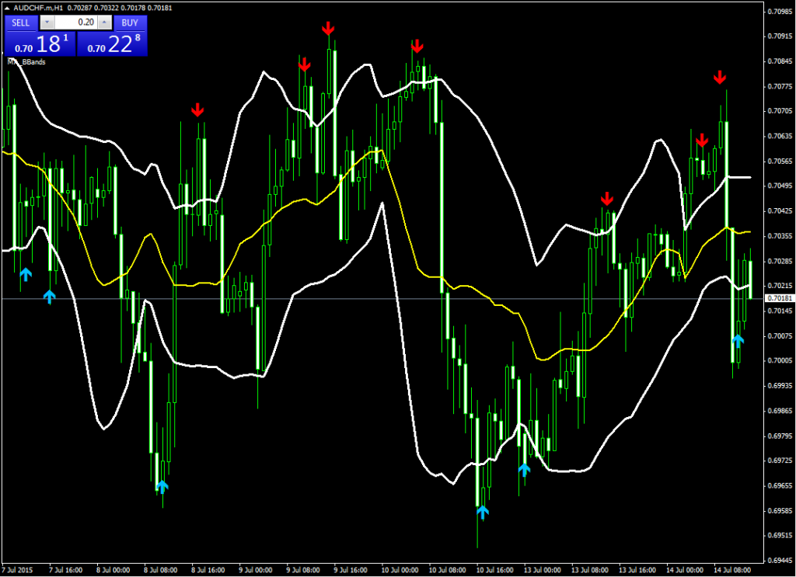Image resolution: width=796 pixels, height=577 pixels.
Task: Select the rightmost blue up arrow signal
Action: (x=738, y=340)
